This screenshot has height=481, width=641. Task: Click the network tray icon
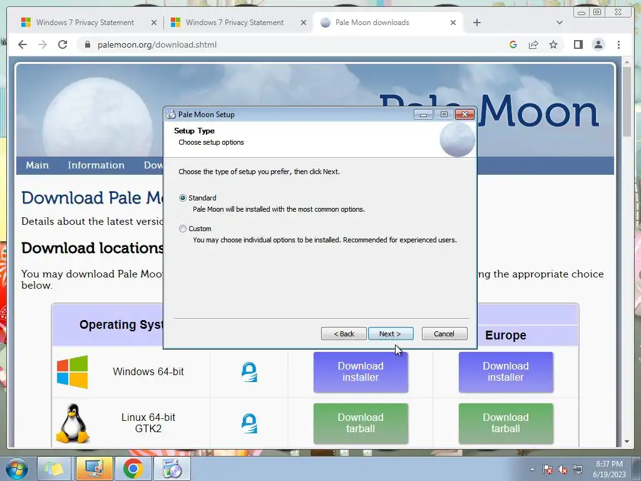point(578,469)
